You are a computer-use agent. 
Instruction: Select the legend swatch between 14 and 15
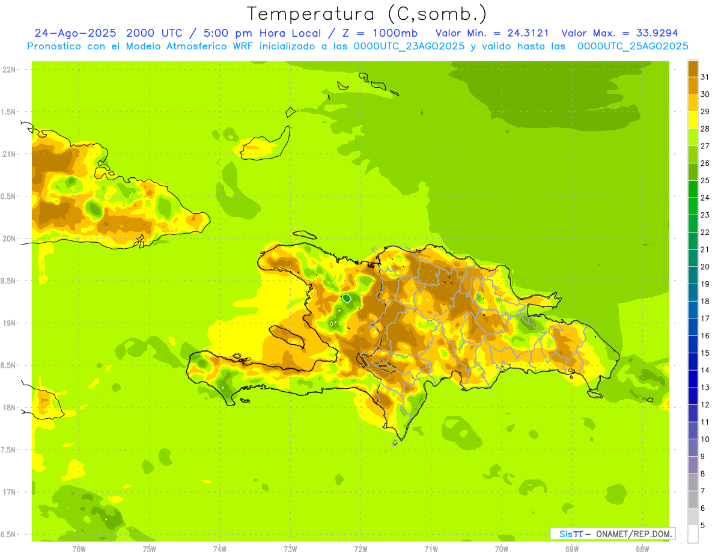tap(693, 362)
